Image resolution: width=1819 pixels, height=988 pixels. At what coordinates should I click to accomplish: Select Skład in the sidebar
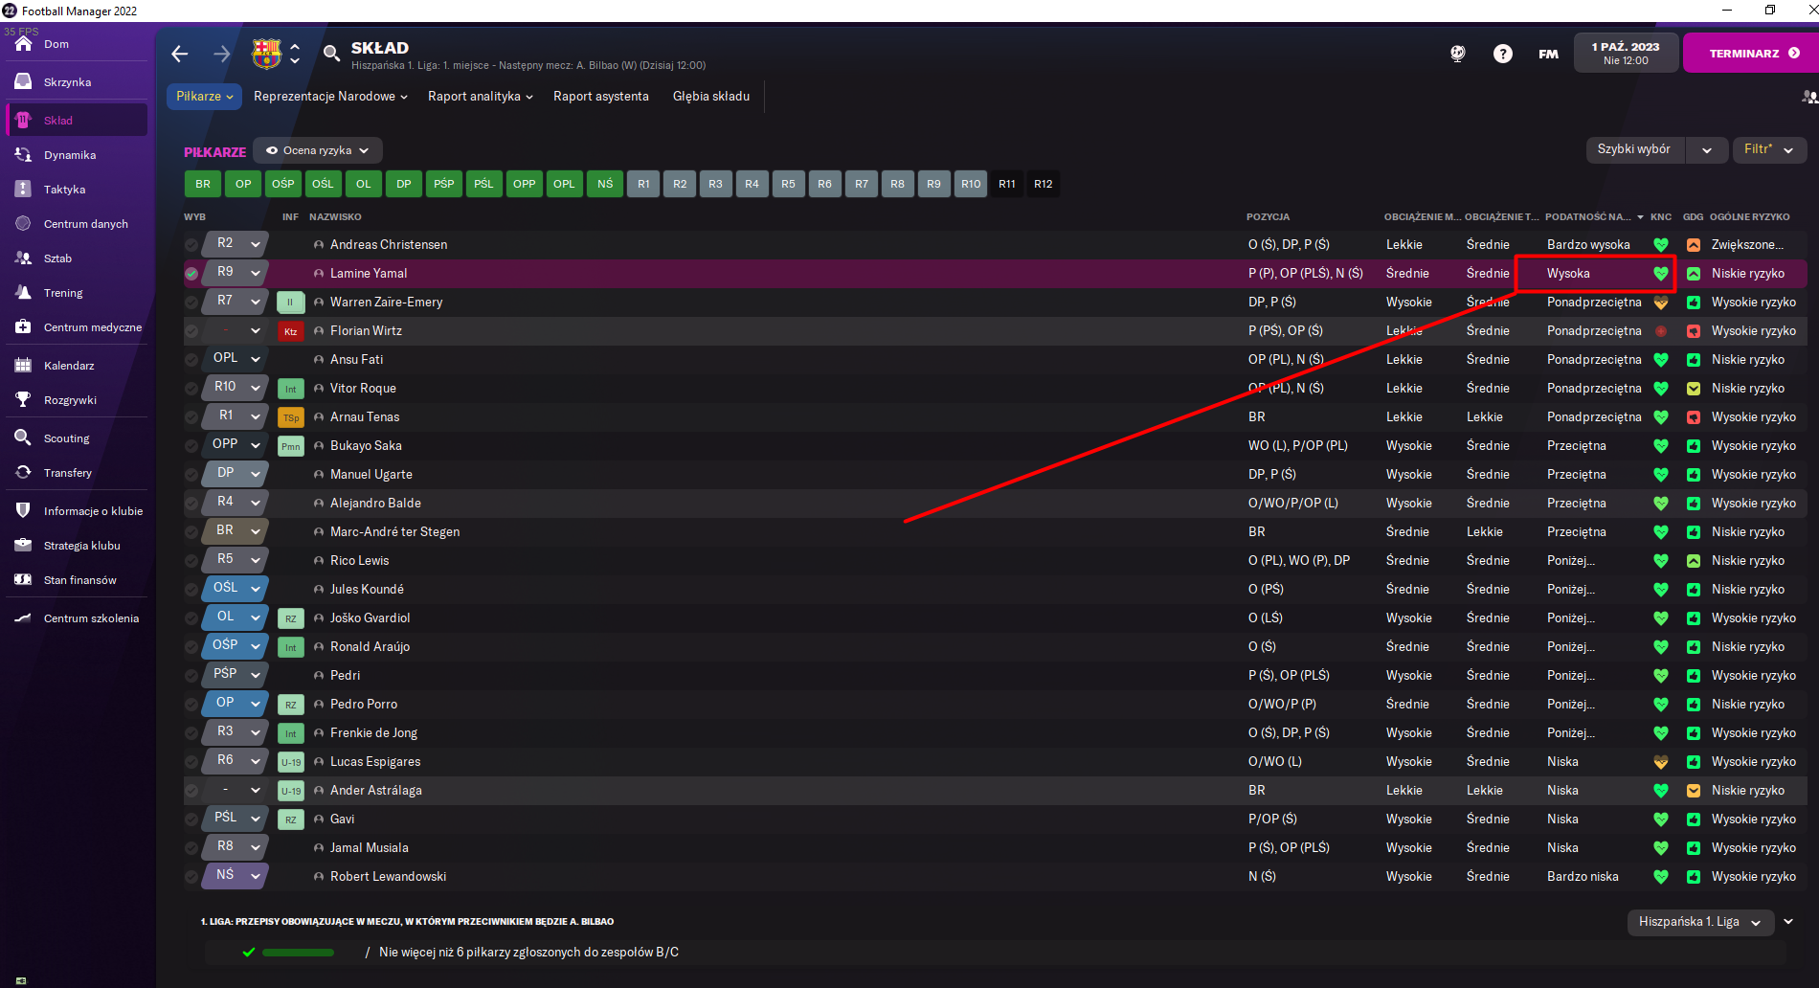pyautogui.click(x=77, y=121)
